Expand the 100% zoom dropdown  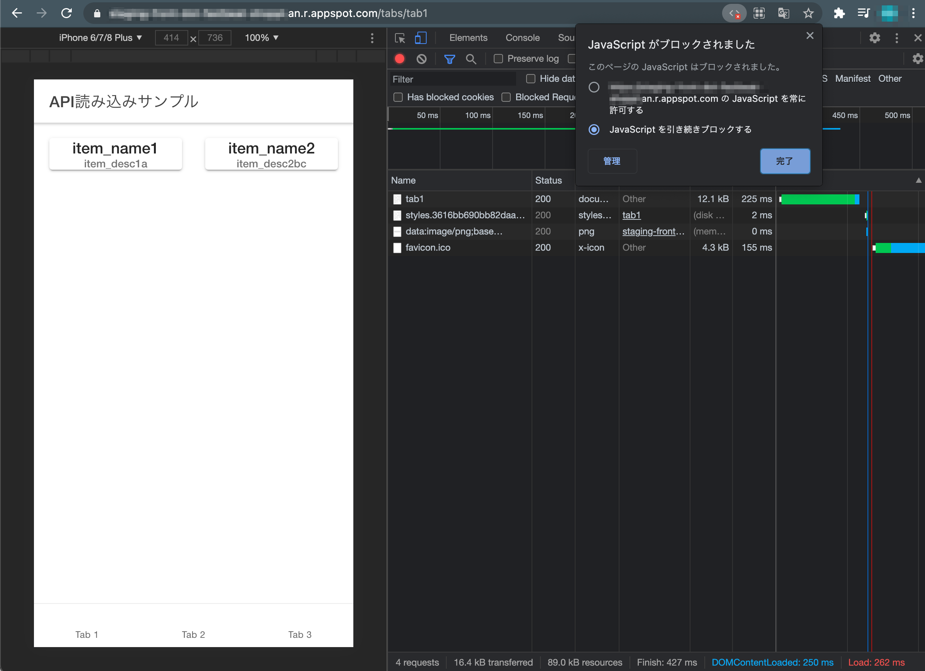262,38
